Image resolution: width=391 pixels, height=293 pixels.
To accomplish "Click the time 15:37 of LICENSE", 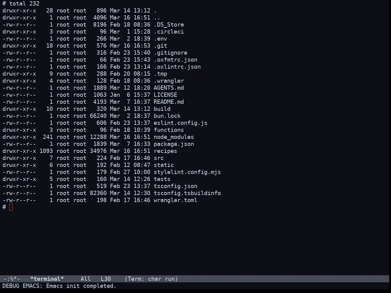I will pos(142,95).
